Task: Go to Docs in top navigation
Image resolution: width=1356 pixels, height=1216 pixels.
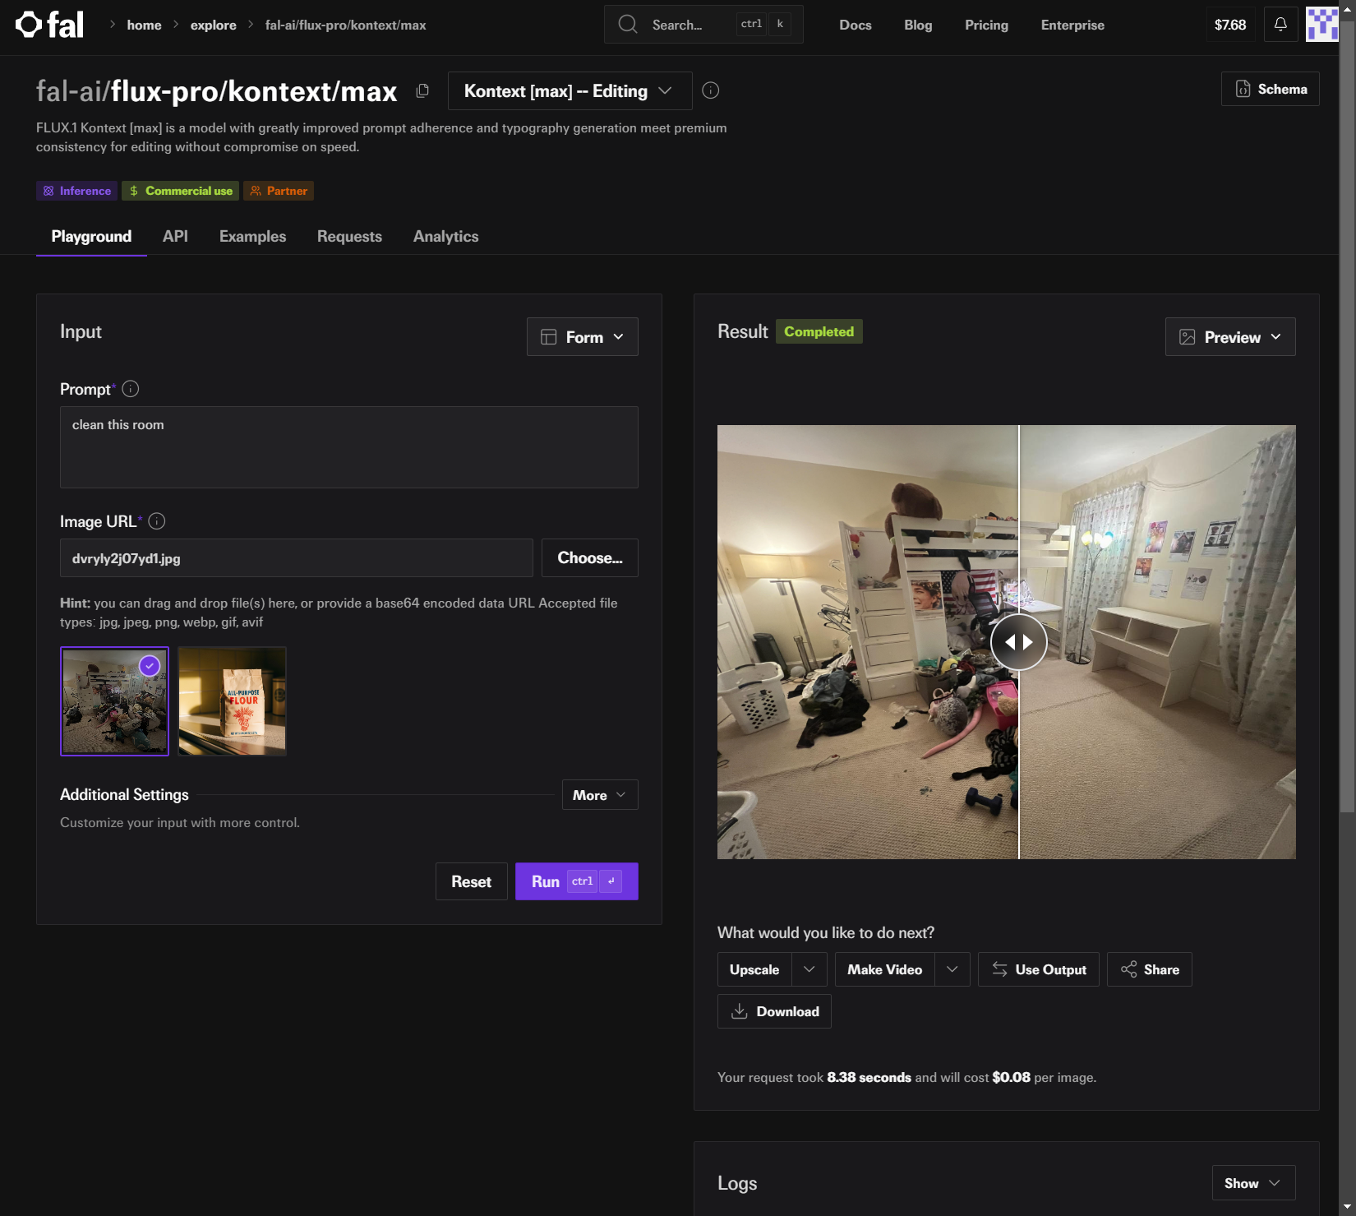Action: (x=856, y=25)
